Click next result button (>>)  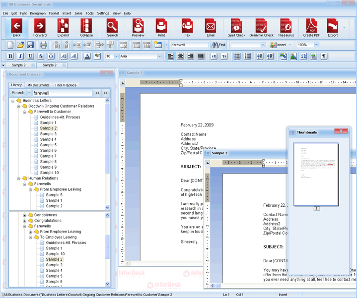point(106,93)
